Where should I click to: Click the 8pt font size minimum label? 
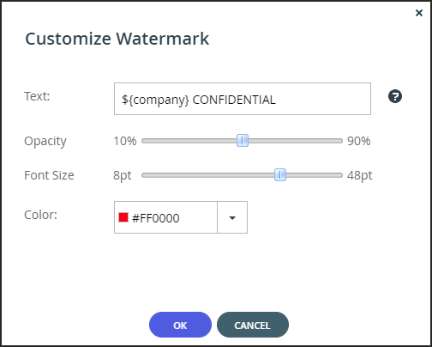123,175
